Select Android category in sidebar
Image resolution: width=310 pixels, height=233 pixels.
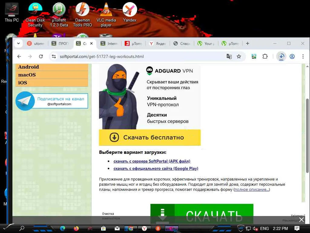(52, 67)
